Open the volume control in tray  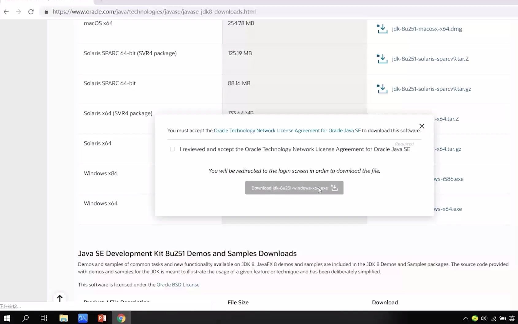pos(484,318)
